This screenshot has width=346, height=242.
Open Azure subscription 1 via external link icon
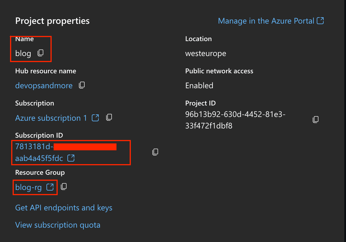95,118
